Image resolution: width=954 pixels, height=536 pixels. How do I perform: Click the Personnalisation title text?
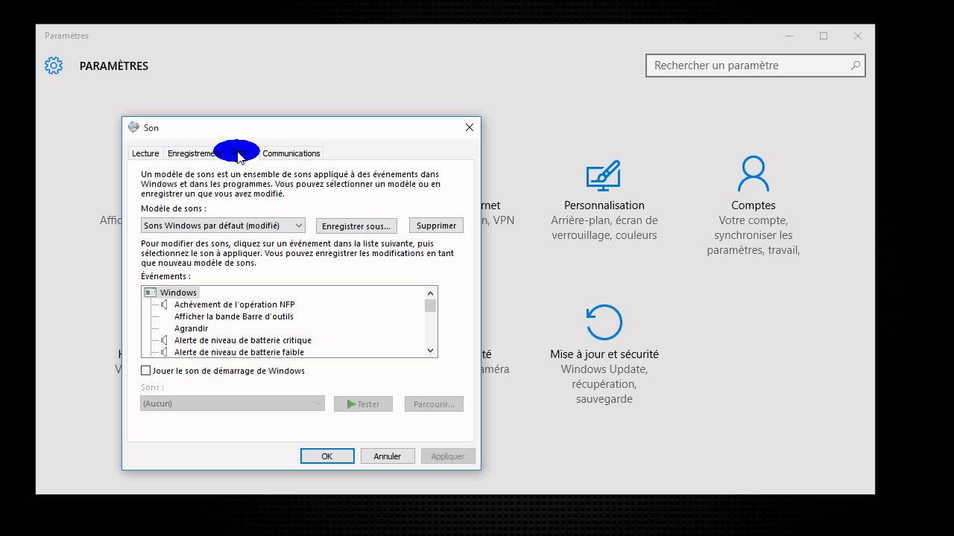click(604, 205)
